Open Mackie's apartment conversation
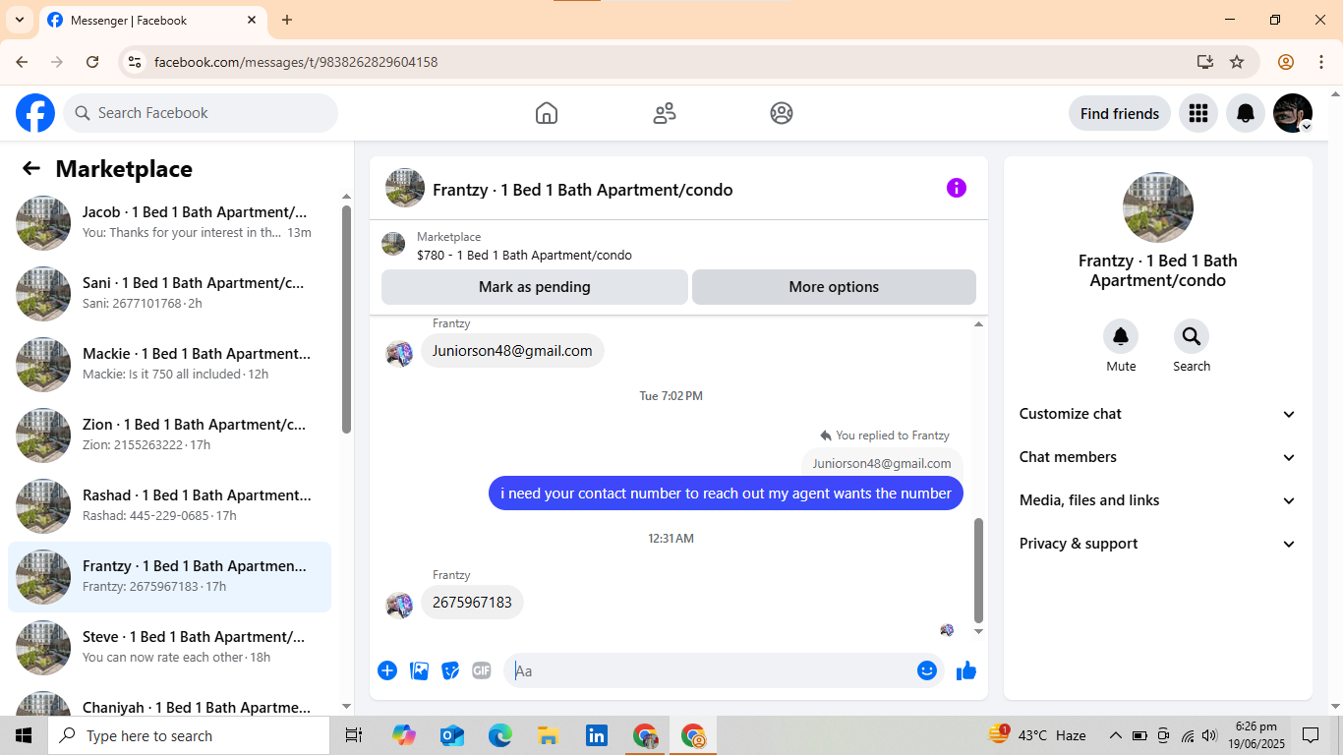The width and height of the screenshot is (1343, 755). [x=169, y=364]
